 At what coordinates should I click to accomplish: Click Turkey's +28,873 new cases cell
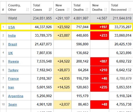coord(63,70)
